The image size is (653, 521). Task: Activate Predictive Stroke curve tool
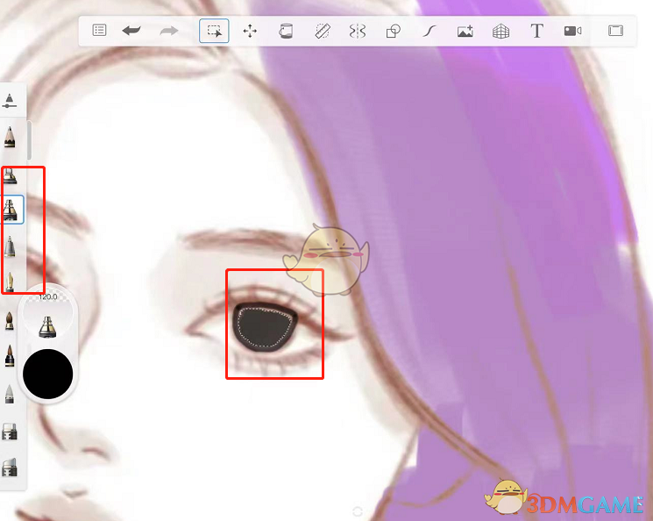(429, 31)
